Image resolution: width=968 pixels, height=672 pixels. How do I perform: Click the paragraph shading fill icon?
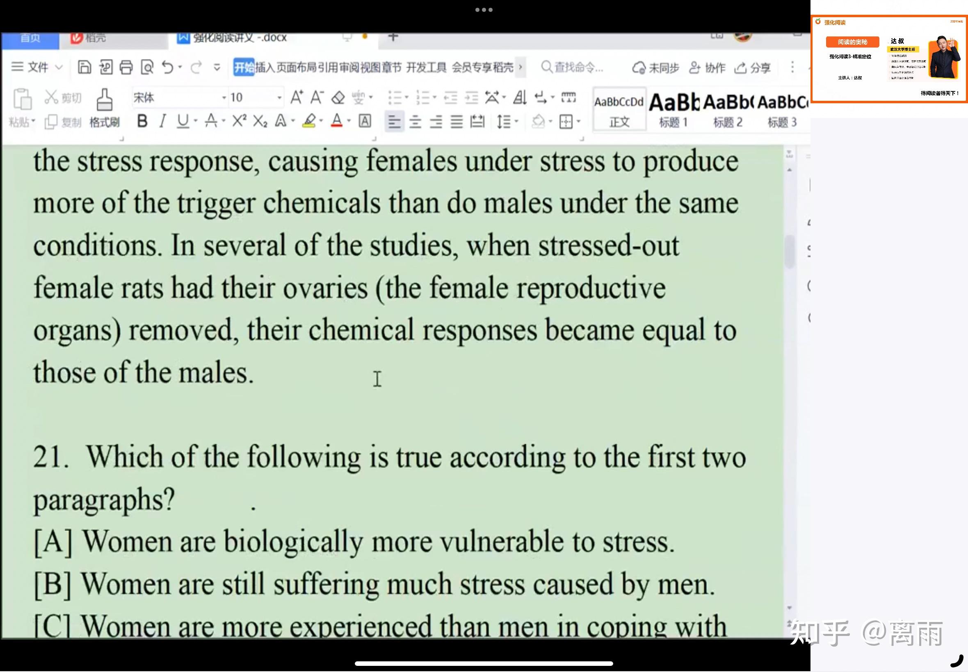tap(538, 122)
